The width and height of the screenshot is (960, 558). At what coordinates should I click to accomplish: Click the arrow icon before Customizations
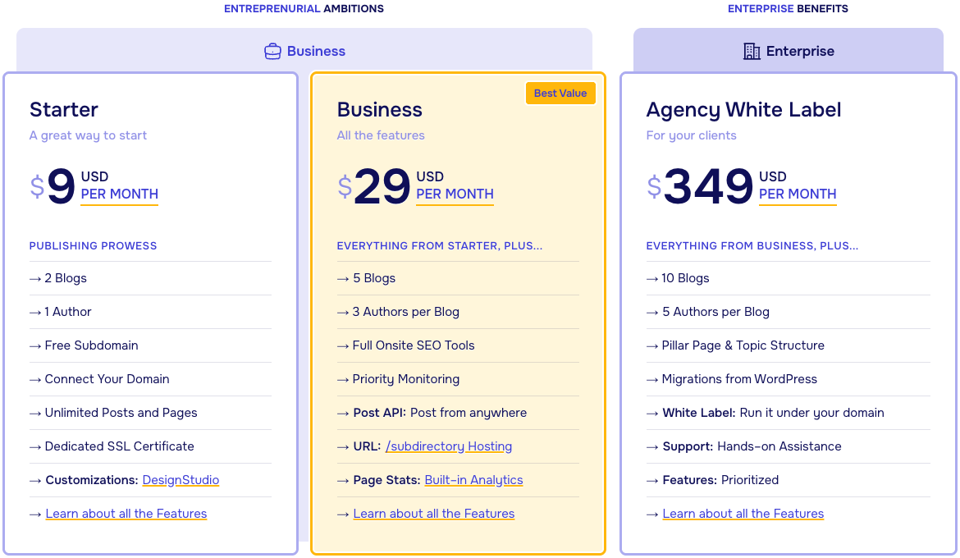point(35,480)
